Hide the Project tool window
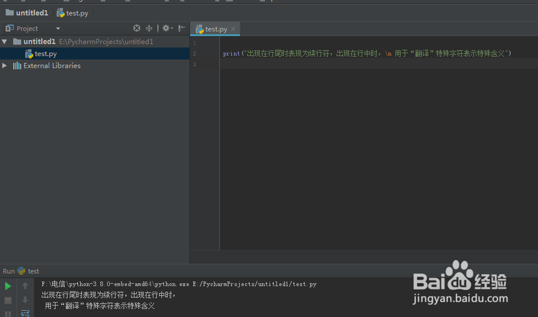538x317 pixels. click(x=182, y=28)
